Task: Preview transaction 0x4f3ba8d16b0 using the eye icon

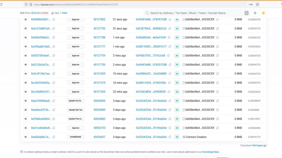Action: tap(25, 47)
